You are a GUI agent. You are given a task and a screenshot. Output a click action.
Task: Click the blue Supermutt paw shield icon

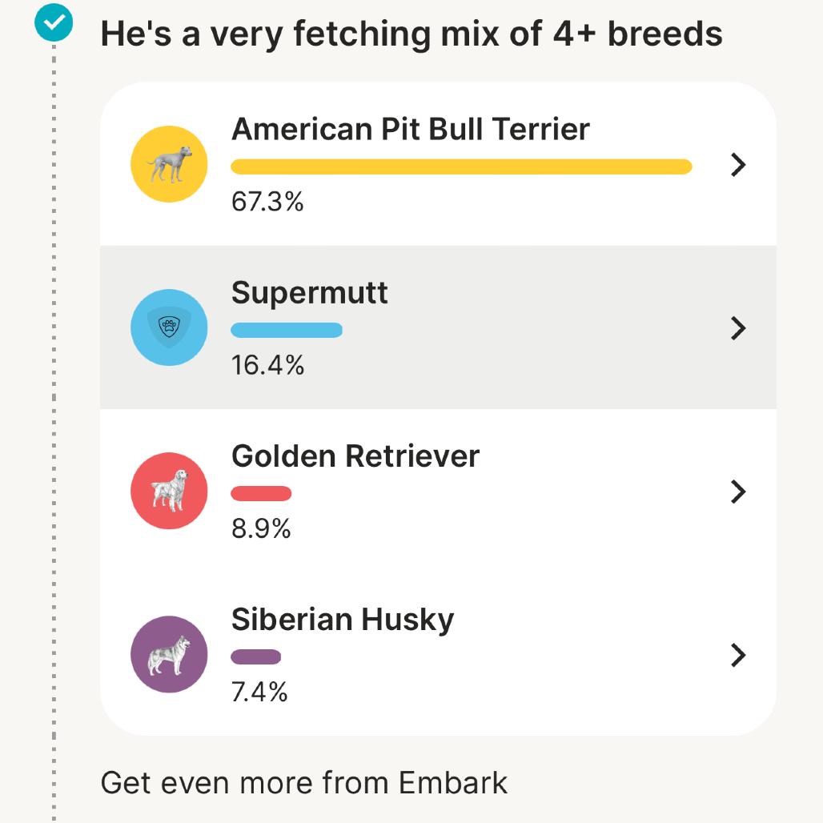(169, 327)
